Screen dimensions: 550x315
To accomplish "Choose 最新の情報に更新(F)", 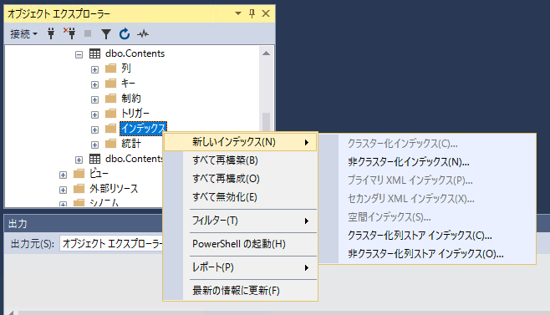I will point(241,291).
